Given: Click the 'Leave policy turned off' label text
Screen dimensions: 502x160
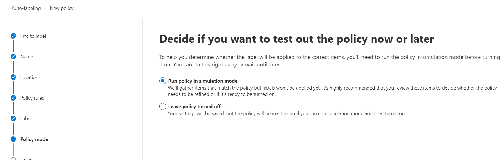Looking at the screenshot, I should pyautogui.click(x=194, y=106).
